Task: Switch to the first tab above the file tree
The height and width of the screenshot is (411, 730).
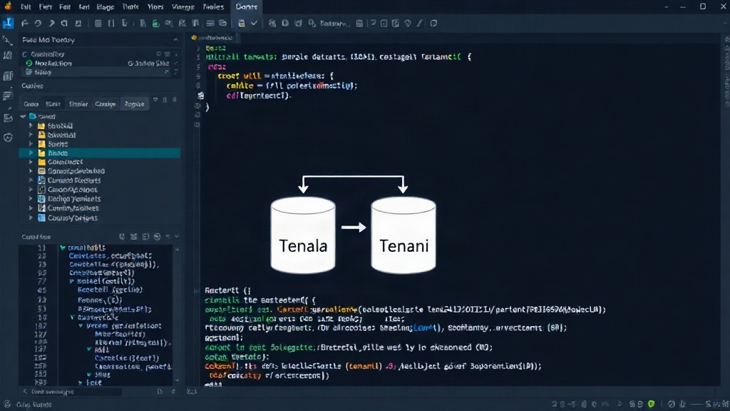Action: coord(31,104)
